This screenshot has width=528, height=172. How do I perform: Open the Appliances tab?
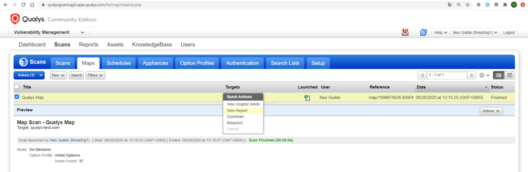(x=155, y=63)
